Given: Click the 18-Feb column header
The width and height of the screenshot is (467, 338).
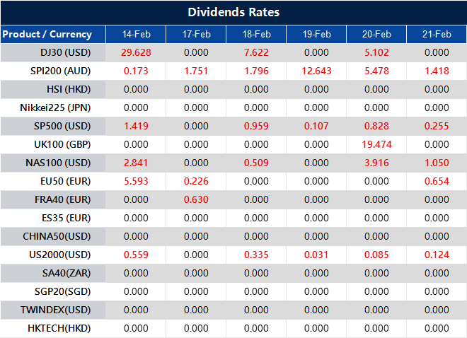Looking at the screenshot, I should tap(256, 34).
